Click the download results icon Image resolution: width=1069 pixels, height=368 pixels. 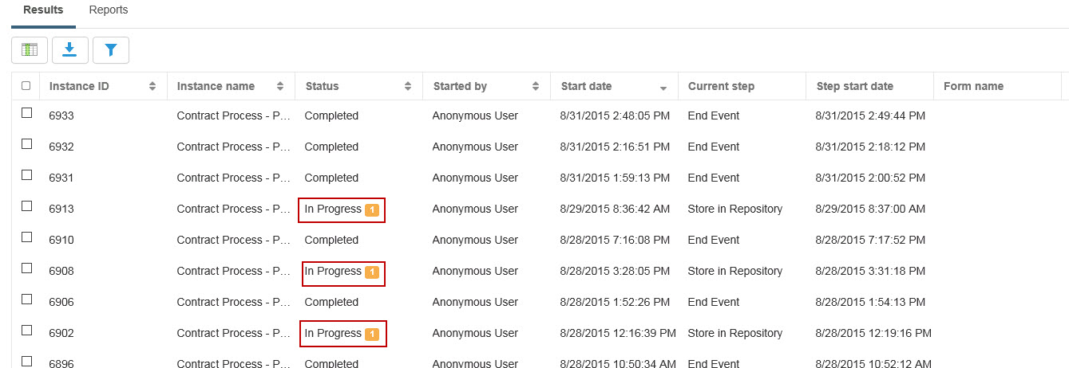pos(70,50)
